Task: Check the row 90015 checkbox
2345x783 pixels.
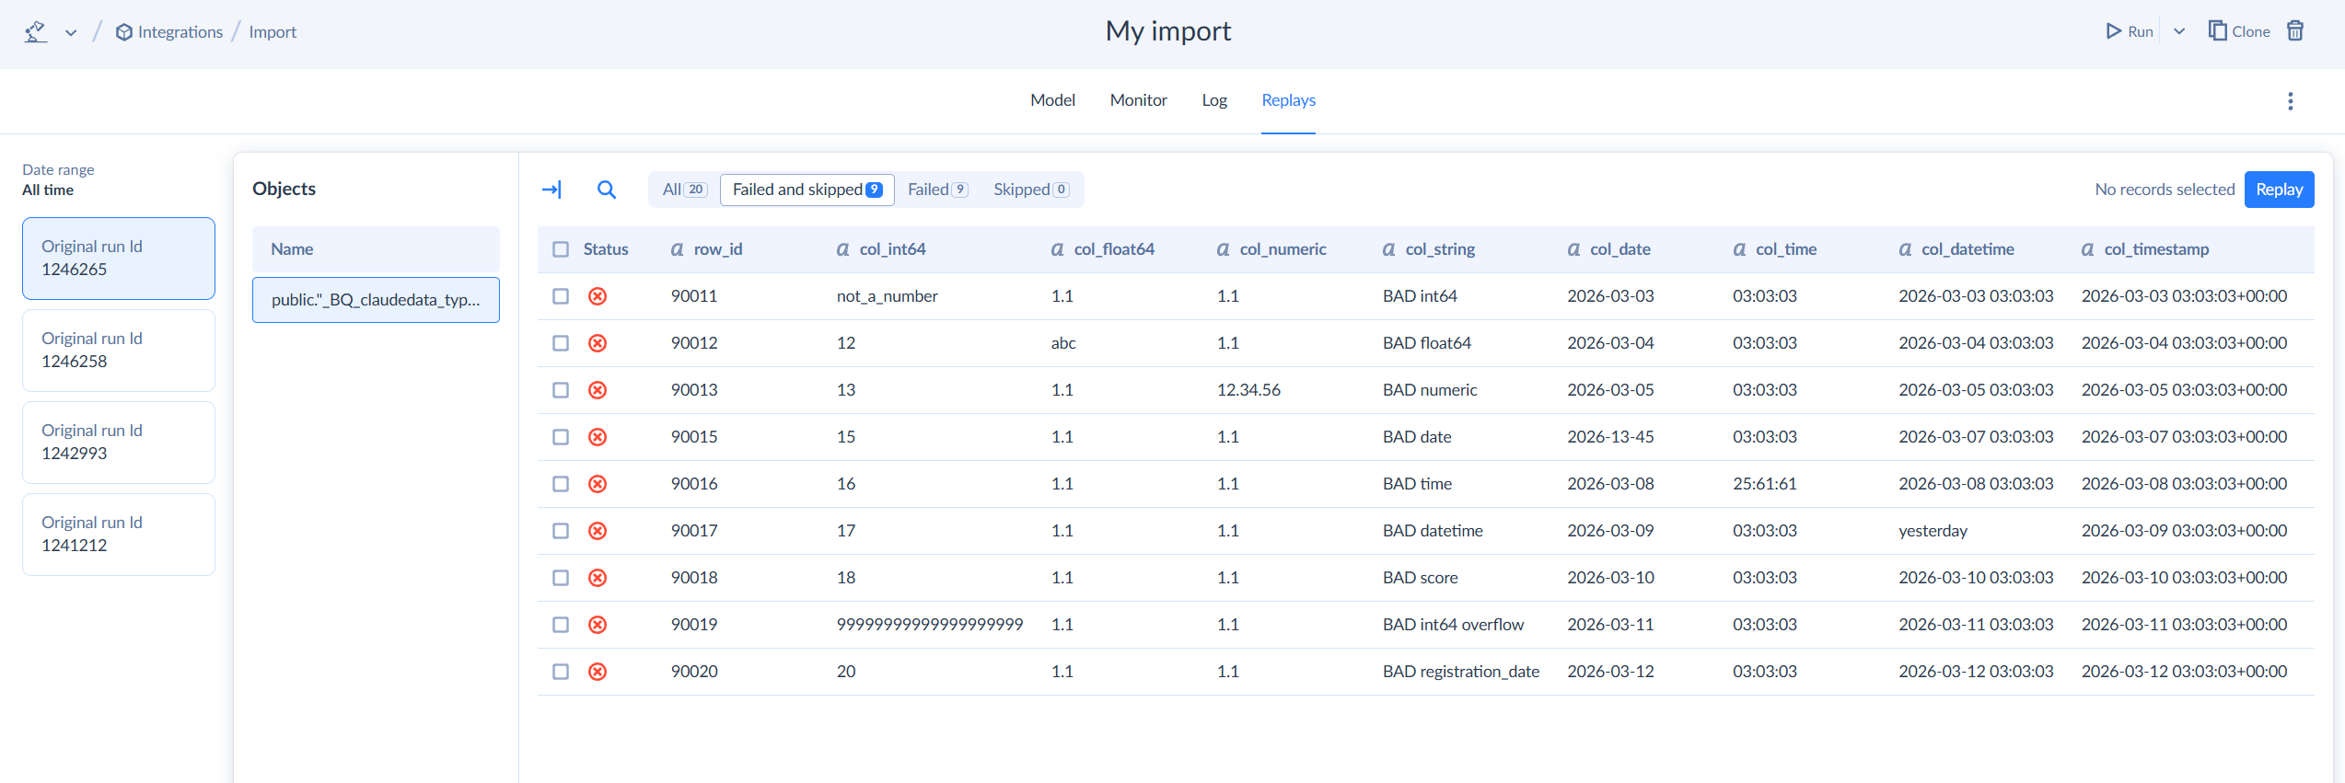Action: (x=561, y=437)
